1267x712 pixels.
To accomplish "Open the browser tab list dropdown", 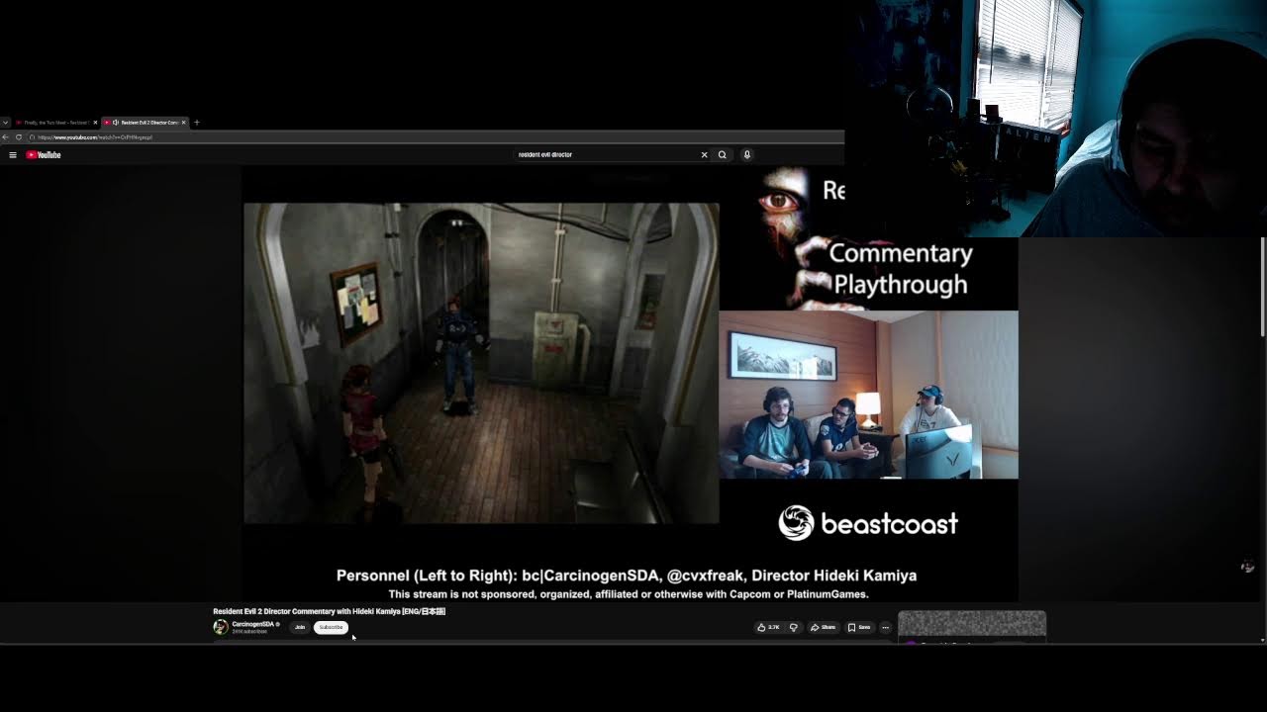I will coord(5,123).
